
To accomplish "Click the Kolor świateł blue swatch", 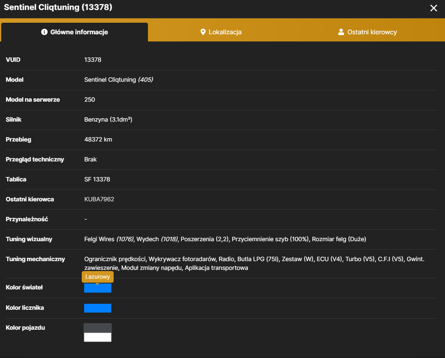I will pos(97,288).
